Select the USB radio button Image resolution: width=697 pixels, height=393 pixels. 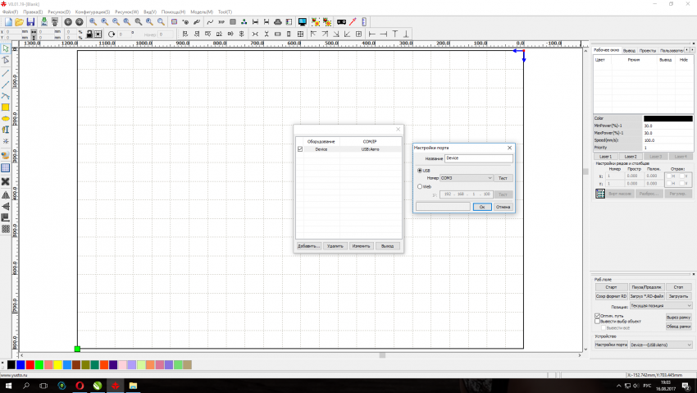point(420,171)
